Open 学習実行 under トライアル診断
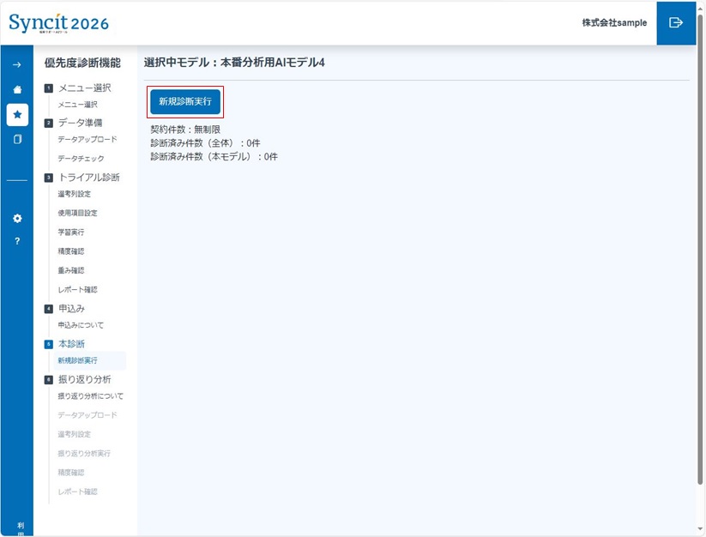706x537 pixels. click(72, 231)
